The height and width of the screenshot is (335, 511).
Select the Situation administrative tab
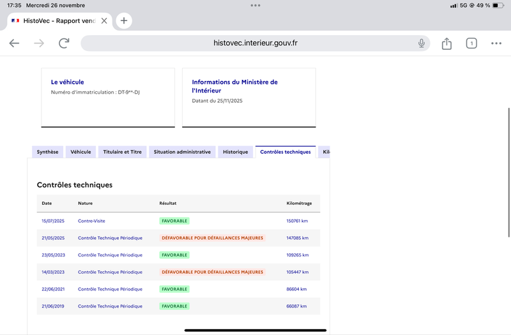click(x=182, y=152)
